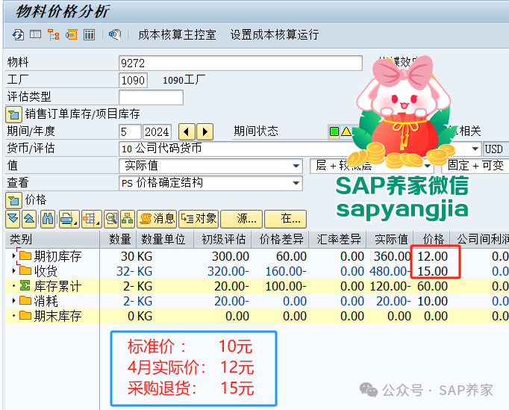Expand the 收货 tree node
This screenshot has height=410, width=509.
pos(13,270)
